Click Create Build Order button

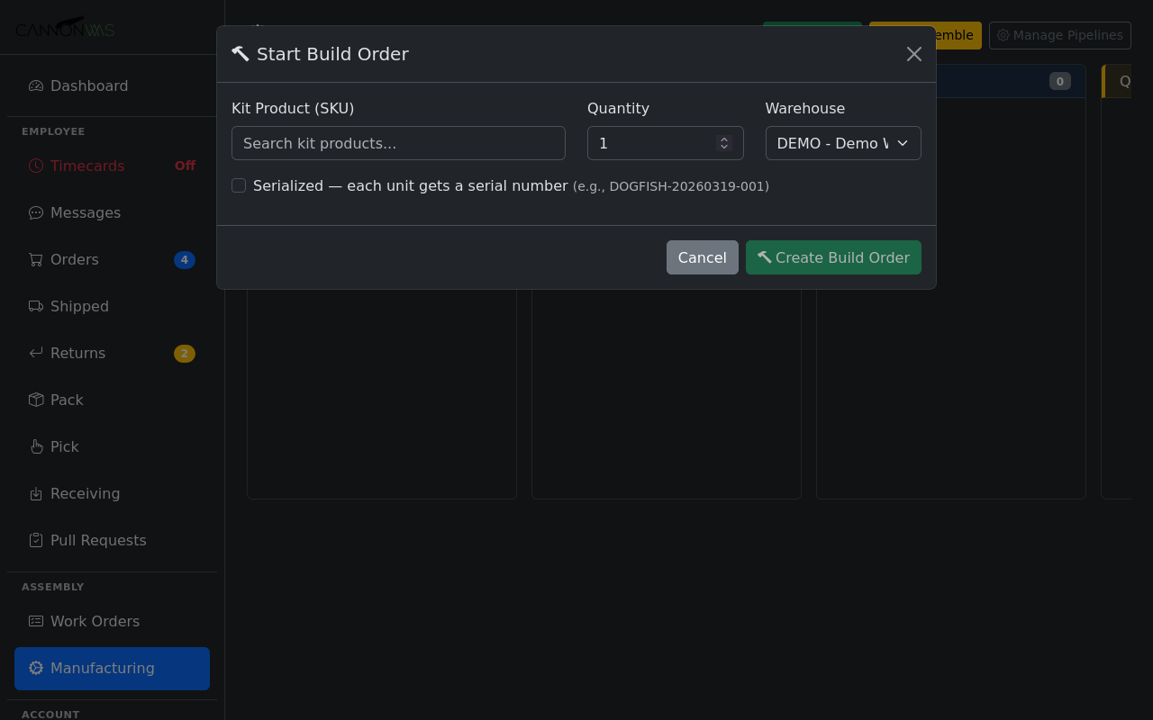(x=832, y=257)
